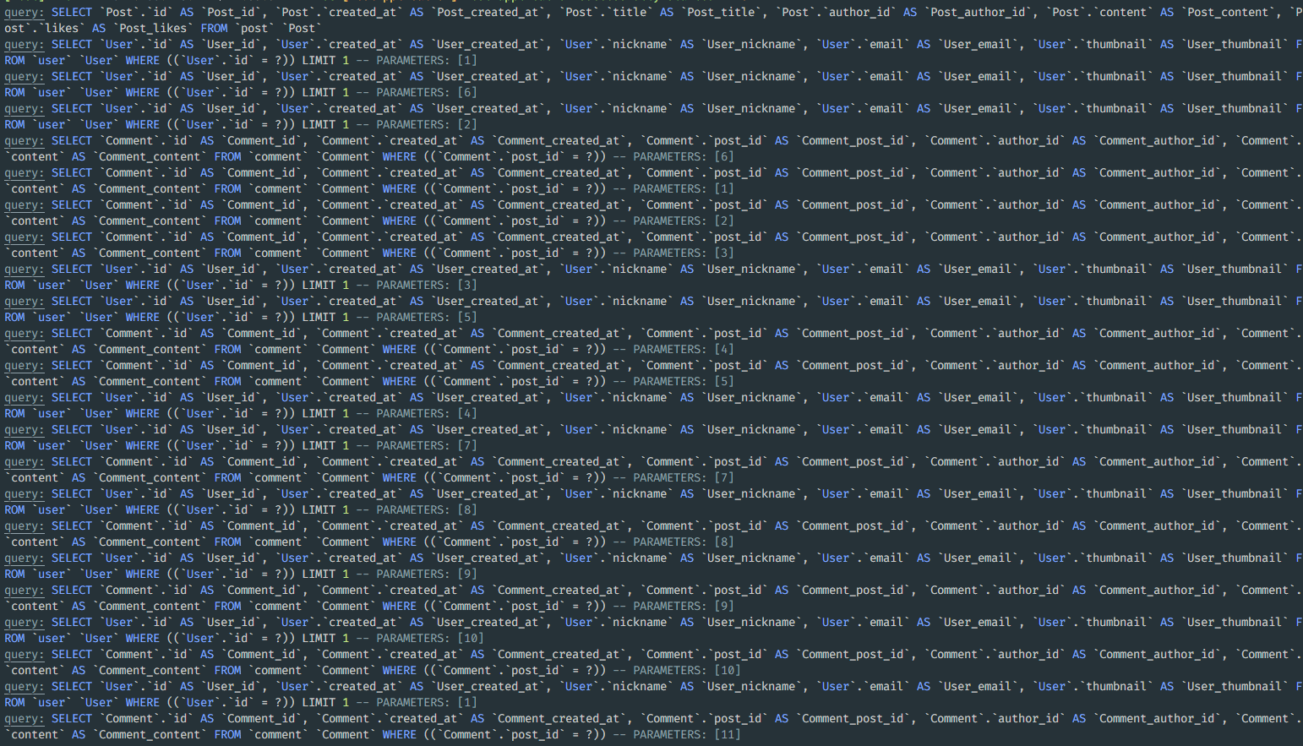Click PARAMETERS: [9] on the Comment post_id query
The image size is (1303, 746).
tap(684, 606)
